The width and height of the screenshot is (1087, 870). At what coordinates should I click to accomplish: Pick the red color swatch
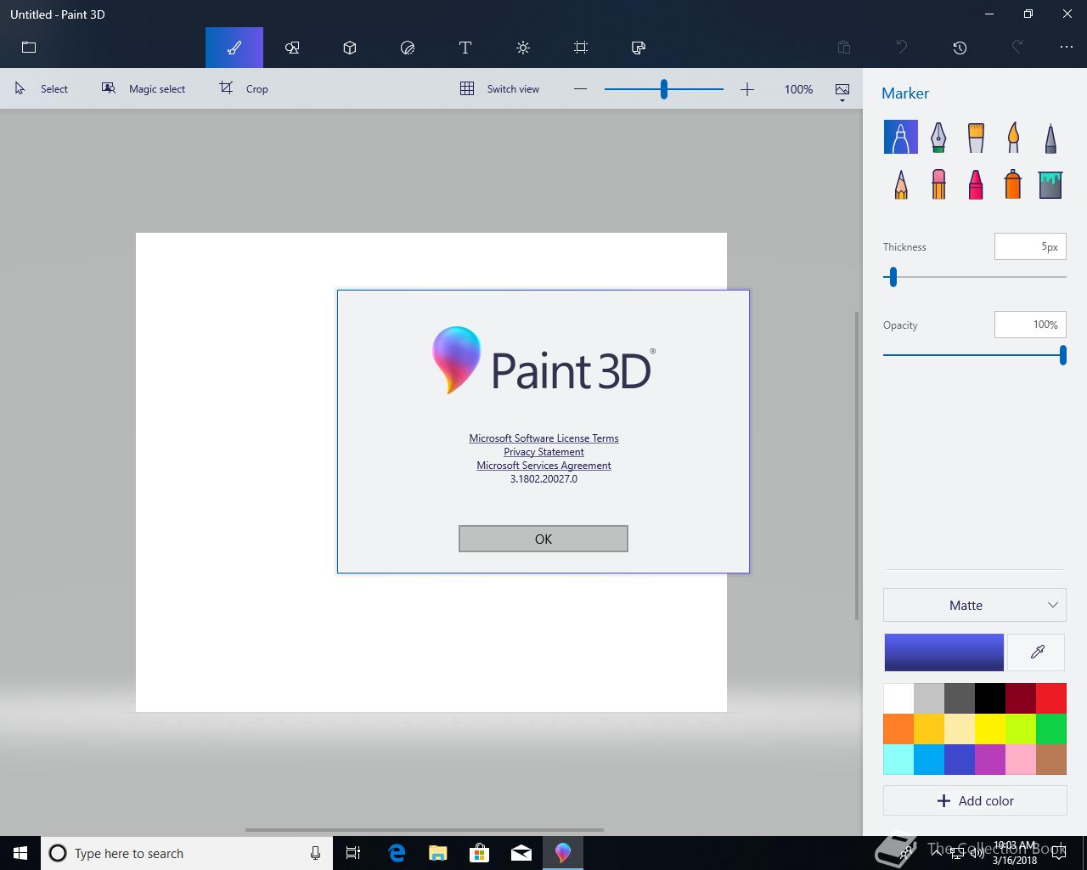coord(1051,698)
